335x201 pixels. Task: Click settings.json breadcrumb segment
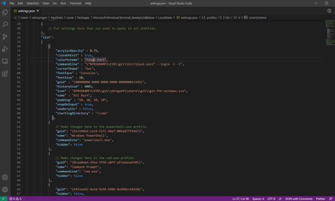pyautogui.click(x=187, y=18)
